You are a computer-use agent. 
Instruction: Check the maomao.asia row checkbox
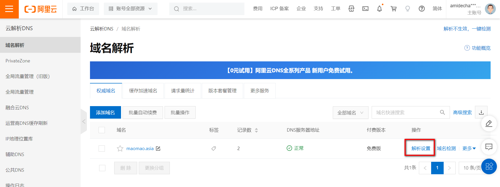pyautogui.click(x=102, y=149)
